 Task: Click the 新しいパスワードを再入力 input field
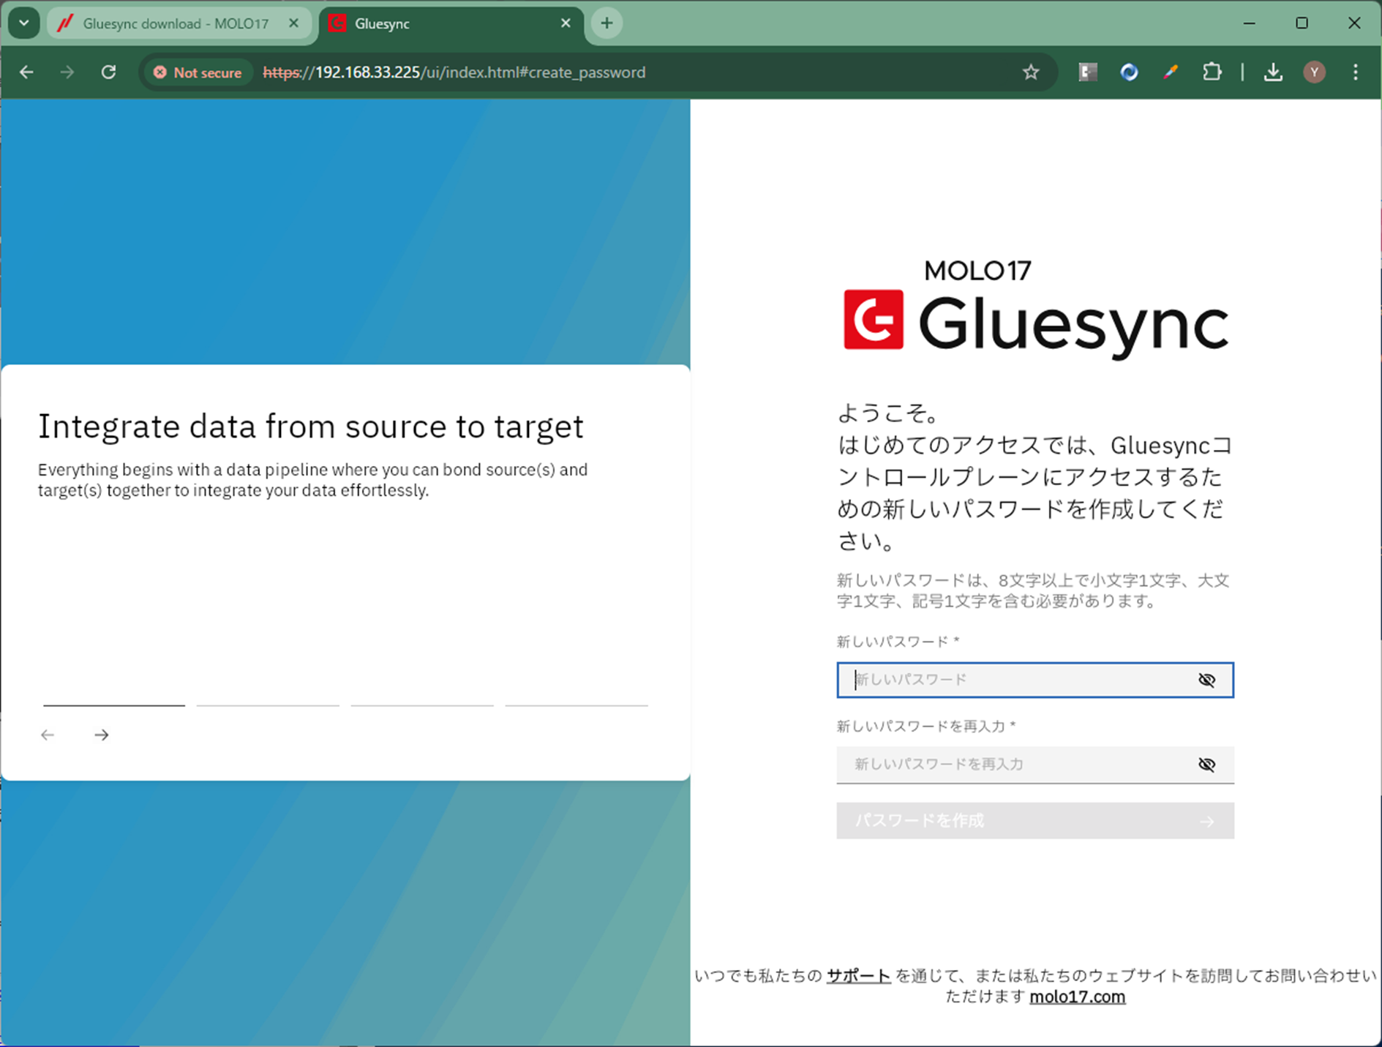pyautogui.click(x=1017, y=765)
